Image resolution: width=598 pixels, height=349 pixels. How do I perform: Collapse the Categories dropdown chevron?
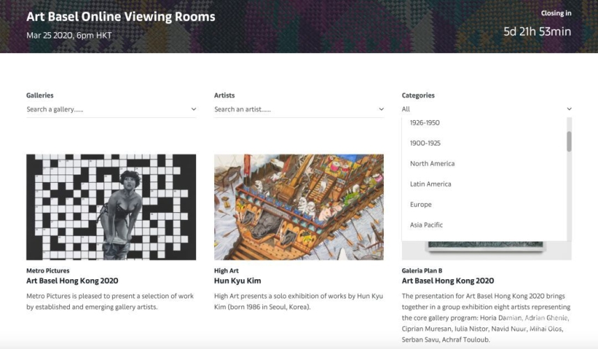click(x=569, y=110)
